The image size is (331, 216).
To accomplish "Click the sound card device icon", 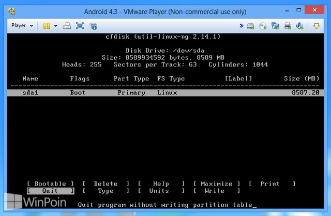I will (299, 26).
